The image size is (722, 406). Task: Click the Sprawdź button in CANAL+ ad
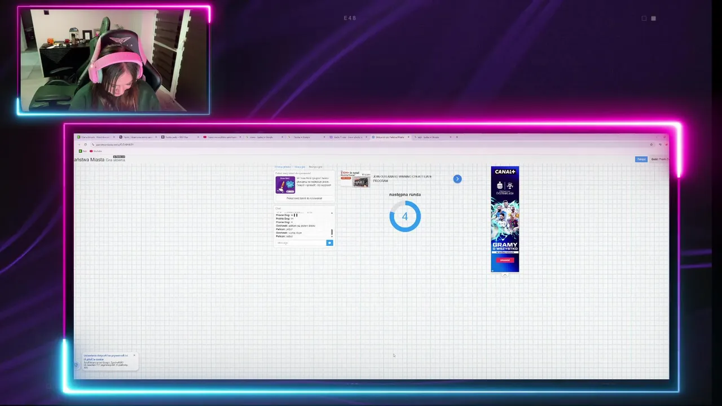[505, 260]
